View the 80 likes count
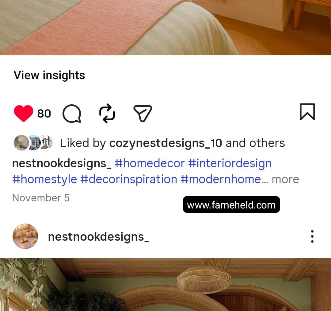The image size is (331, 311). click(x=44, y=114)
